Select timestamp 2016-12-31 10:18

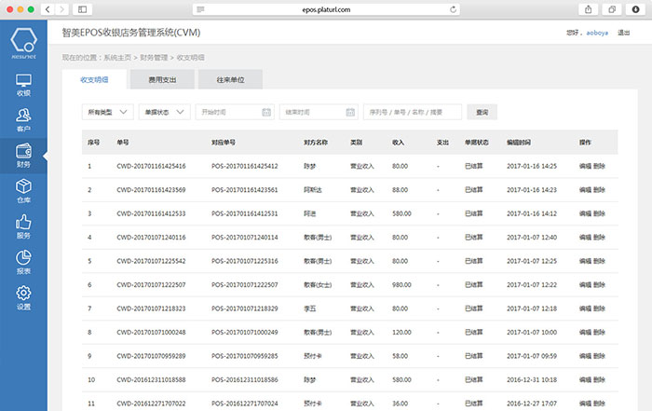532,379
